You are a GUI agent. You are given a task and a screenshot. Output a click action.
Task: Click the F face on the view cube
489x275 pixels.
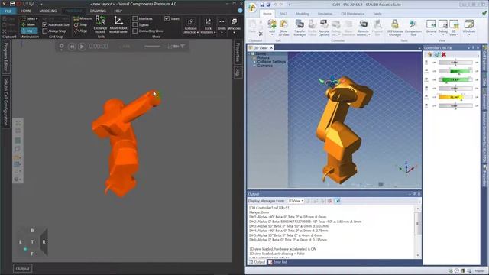(32, 254)
